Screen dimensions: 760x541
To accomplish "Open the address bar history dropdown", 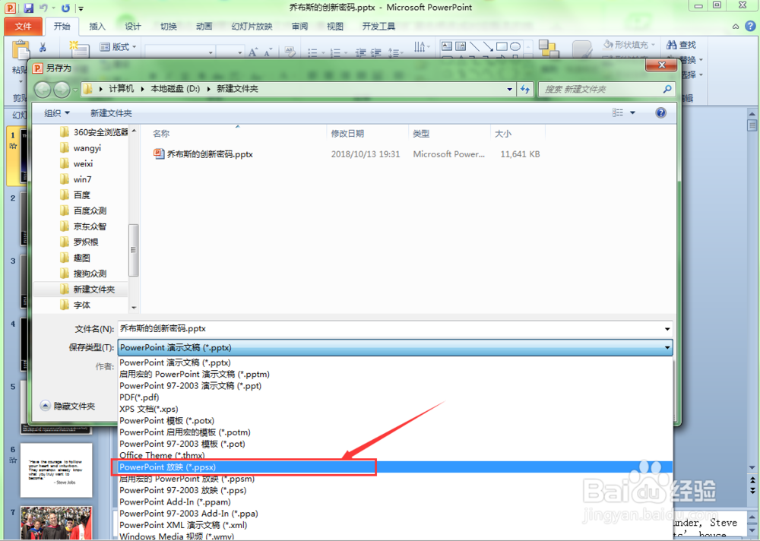I will [x=509, y=89].
